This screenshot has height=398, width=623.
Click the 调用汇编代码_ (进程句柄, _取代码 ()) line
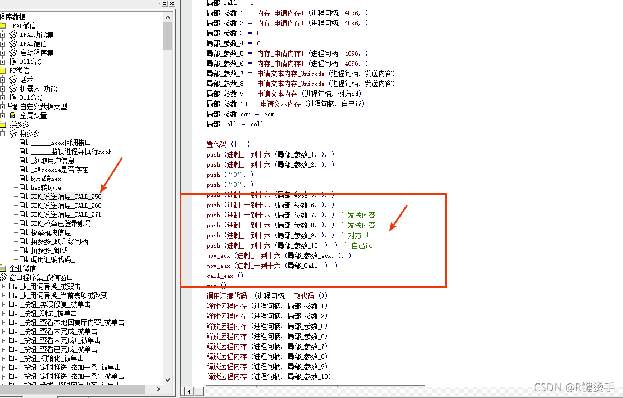(x=267, y=295)
